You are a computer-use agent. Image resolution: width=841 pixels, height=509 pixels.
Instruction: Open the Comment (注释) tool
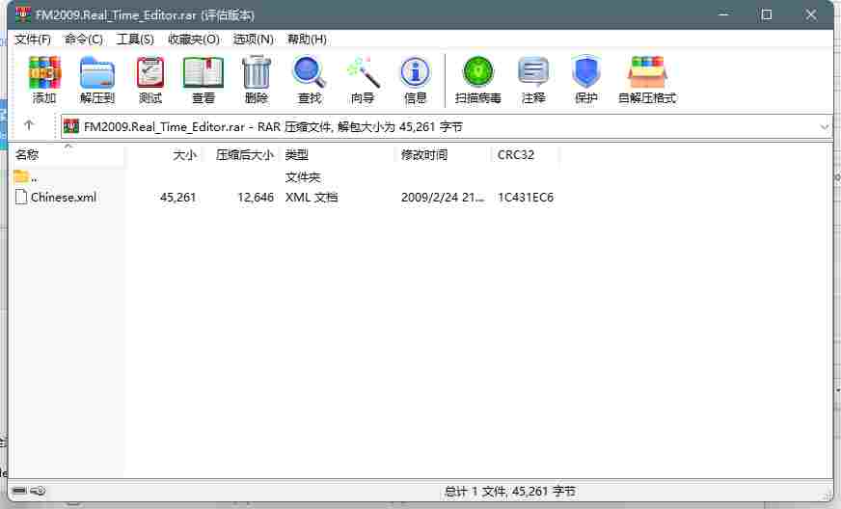533,72
